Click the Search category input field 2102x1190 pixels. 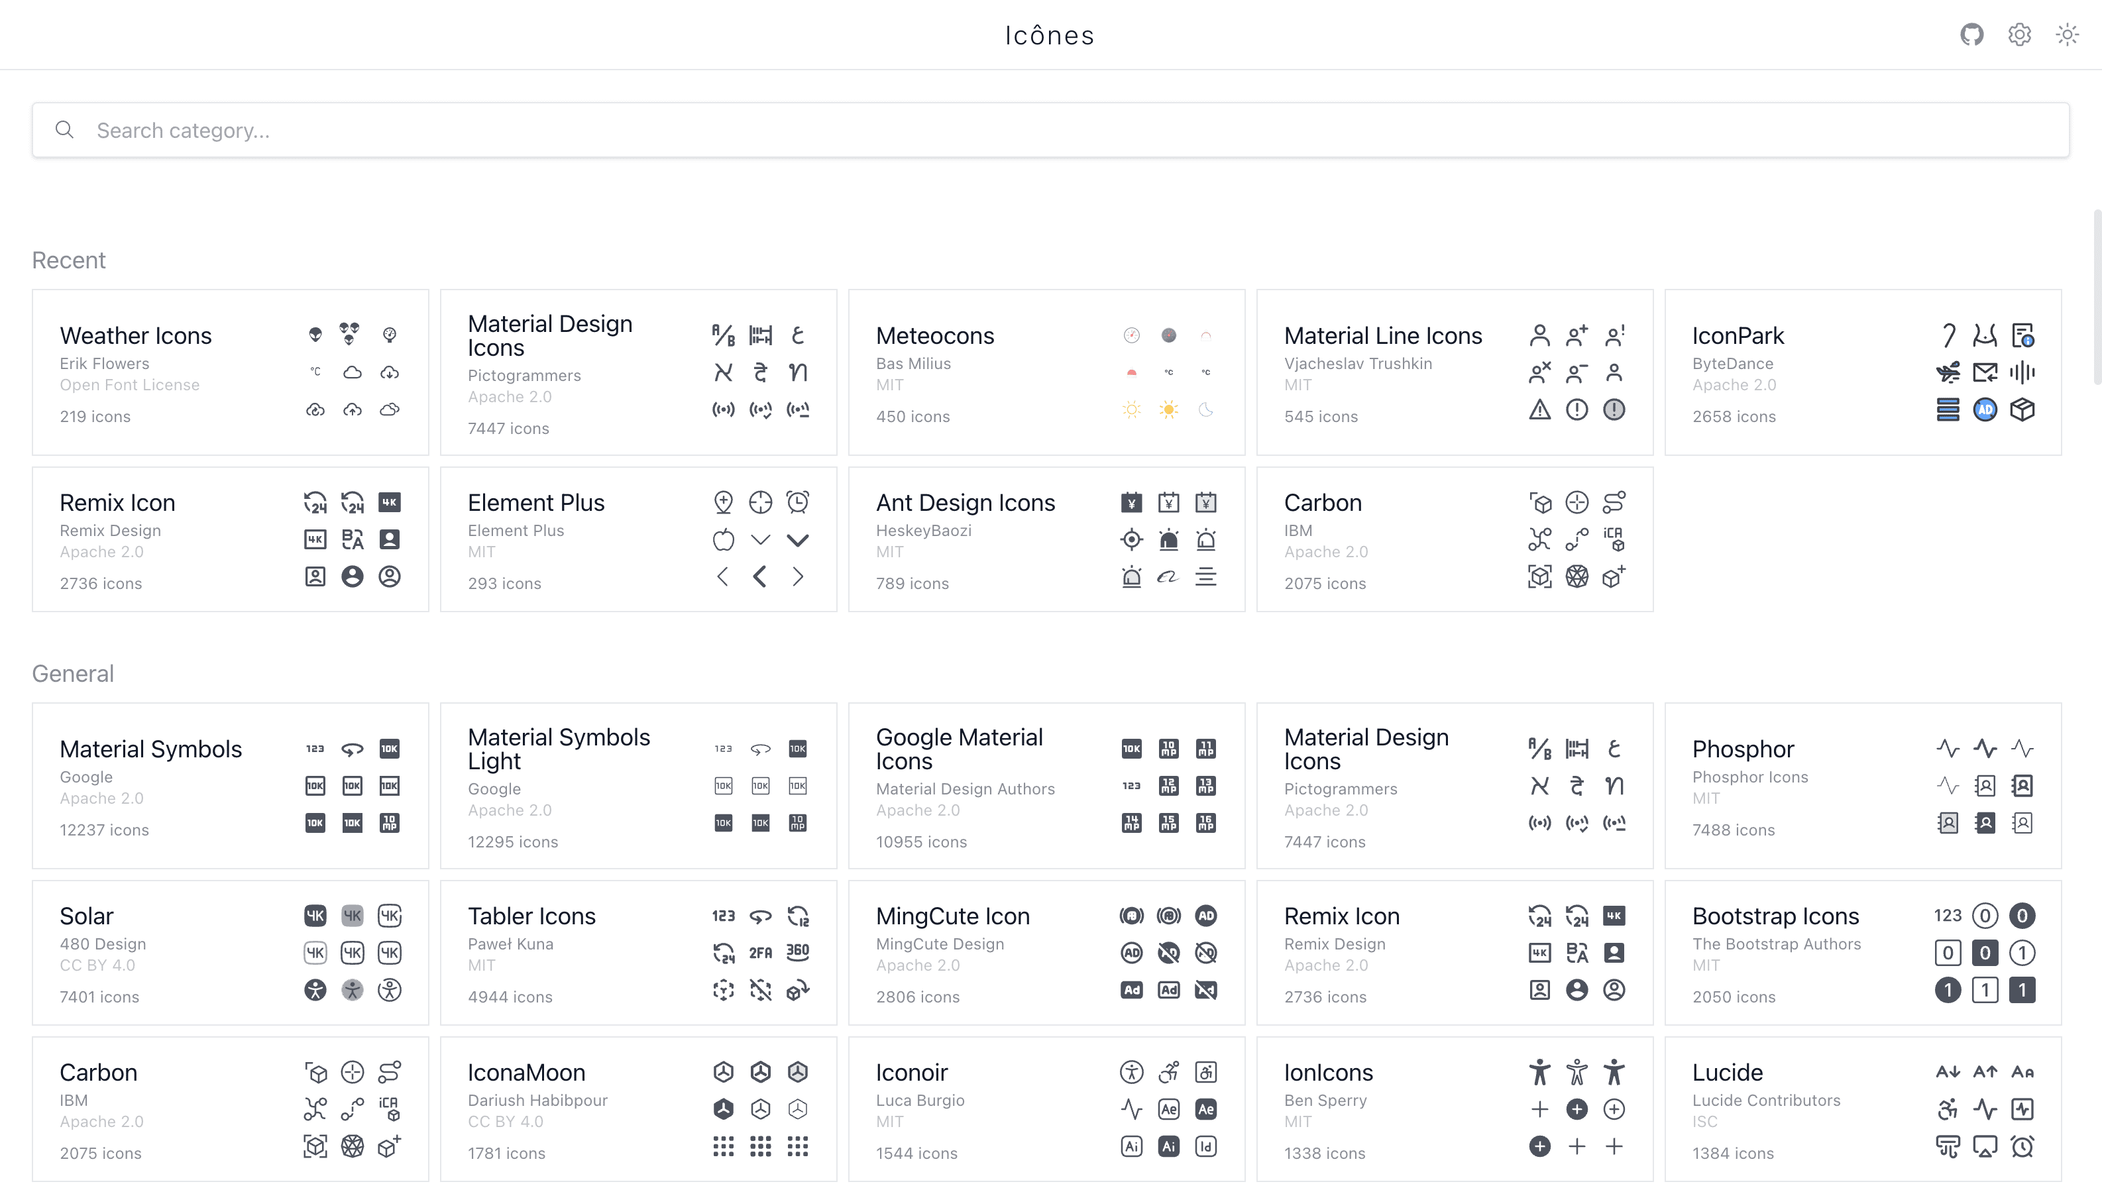coord(1050,130)
